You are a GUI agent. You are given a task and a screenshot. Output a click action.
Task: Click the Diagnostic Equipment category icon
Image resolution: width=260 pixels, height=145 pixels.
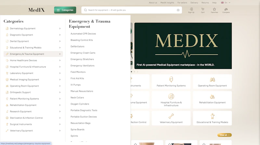click(7, 35)
